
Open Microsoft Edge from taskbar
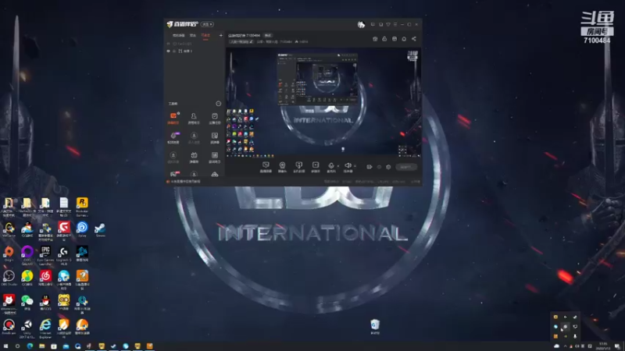point(30,346)
